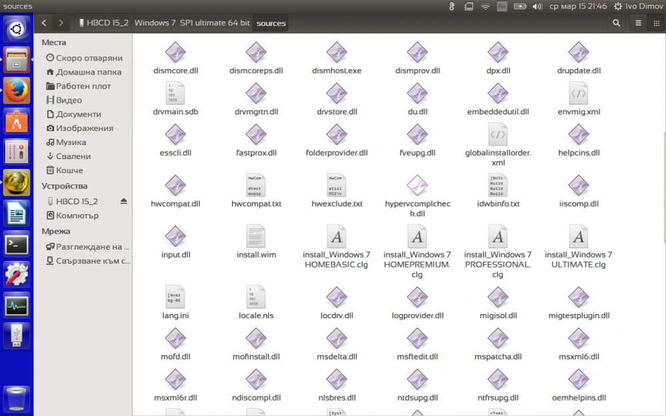Select the lang.ini file icon

click(x=175, y=297)
